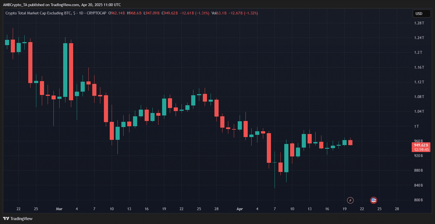The height and width of the screenshot is (224, 435).
Task: Click the Mar label on time axis
Action: coord(59,209)
